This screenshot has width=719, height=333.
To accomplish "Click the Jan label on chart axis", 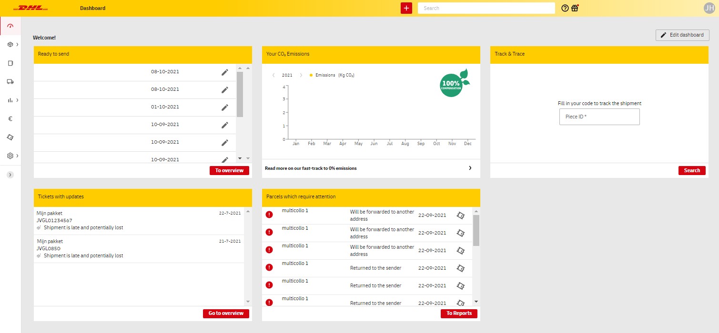I will click(296, 144).
